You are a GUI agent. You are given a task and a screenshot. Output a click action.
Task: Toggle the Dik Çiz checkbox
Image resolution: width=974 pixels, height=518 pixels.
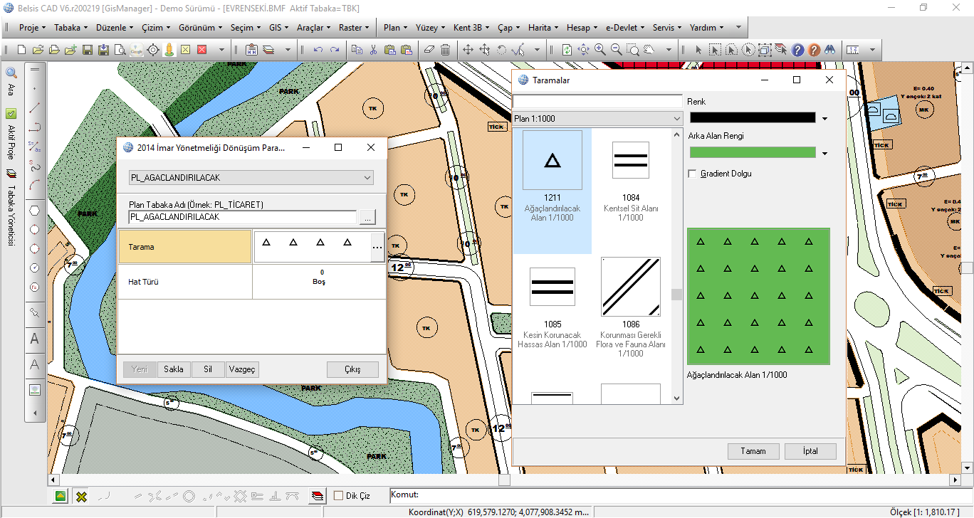coord(338,496)
